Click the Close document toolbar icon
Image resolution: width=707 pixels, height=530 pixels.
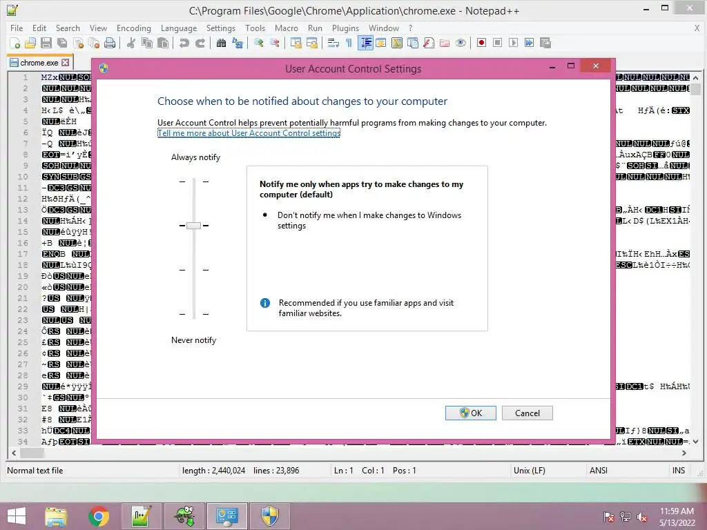pyautogui.click(x=79, y=43)
